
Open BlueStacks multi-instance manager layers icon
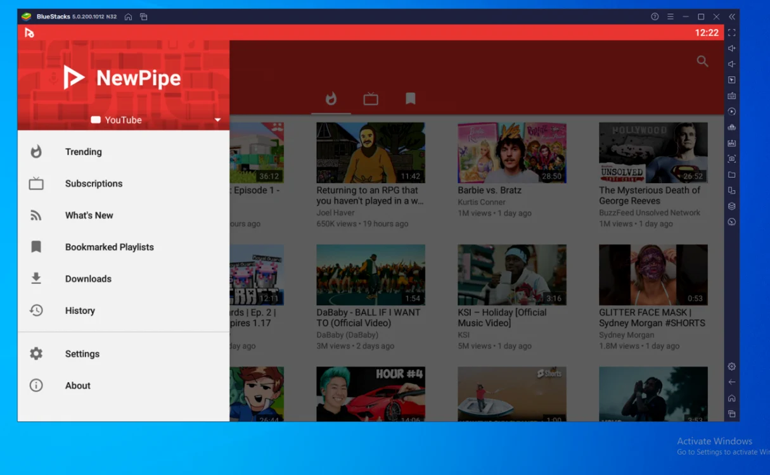pyautogui.click(x=732, y=206)
